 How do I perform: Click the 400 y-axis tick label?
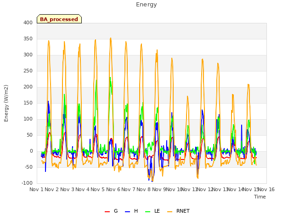pos(28,22)
